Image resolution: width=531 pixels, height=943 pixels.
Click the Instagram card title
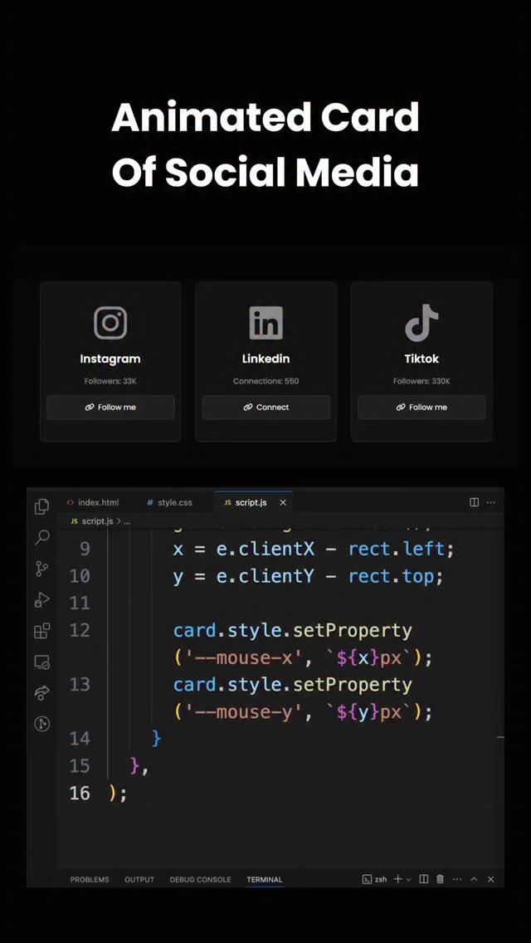(110, 359)
